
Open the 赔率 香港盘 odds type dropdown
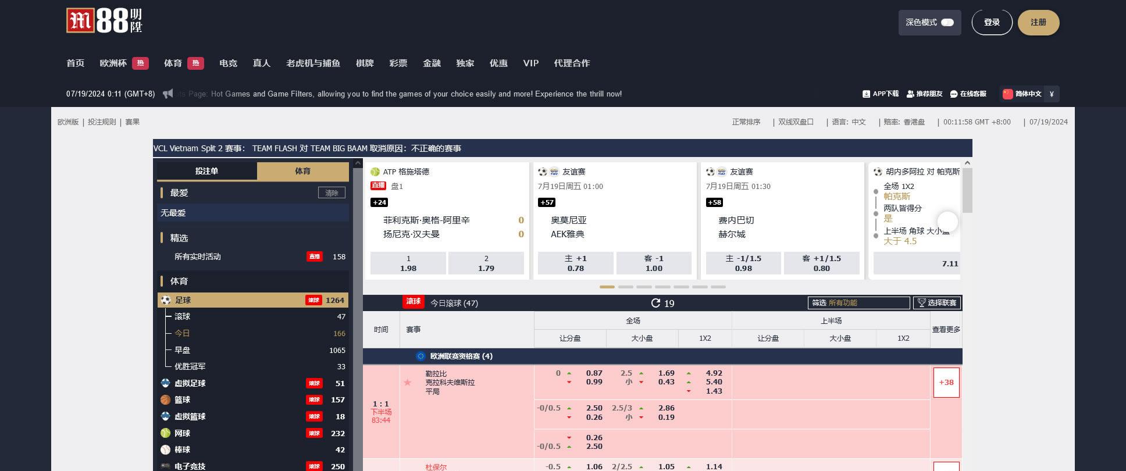(x=904, y=122)
